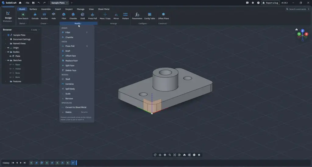Show the Base sketch
The image size is (312, 167).
pos(10,65)
